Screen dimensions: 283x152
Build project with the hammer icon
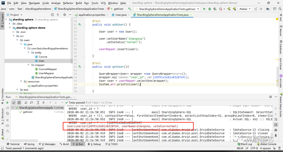click(x=130, y=9)
